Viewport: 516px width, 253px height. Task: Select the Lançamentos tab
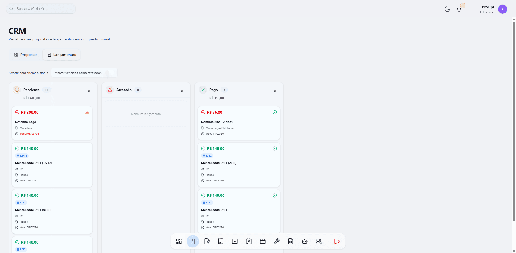[x=62, y=55]
